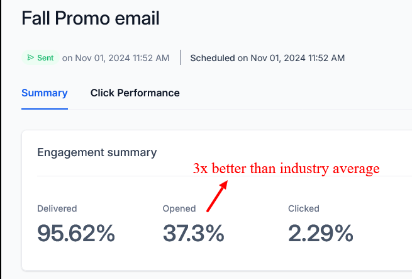The height and width of the screenshot is (279, 412).
Task: Click the Clicked 2.29% metric
Action: click(x=321, y=223)
